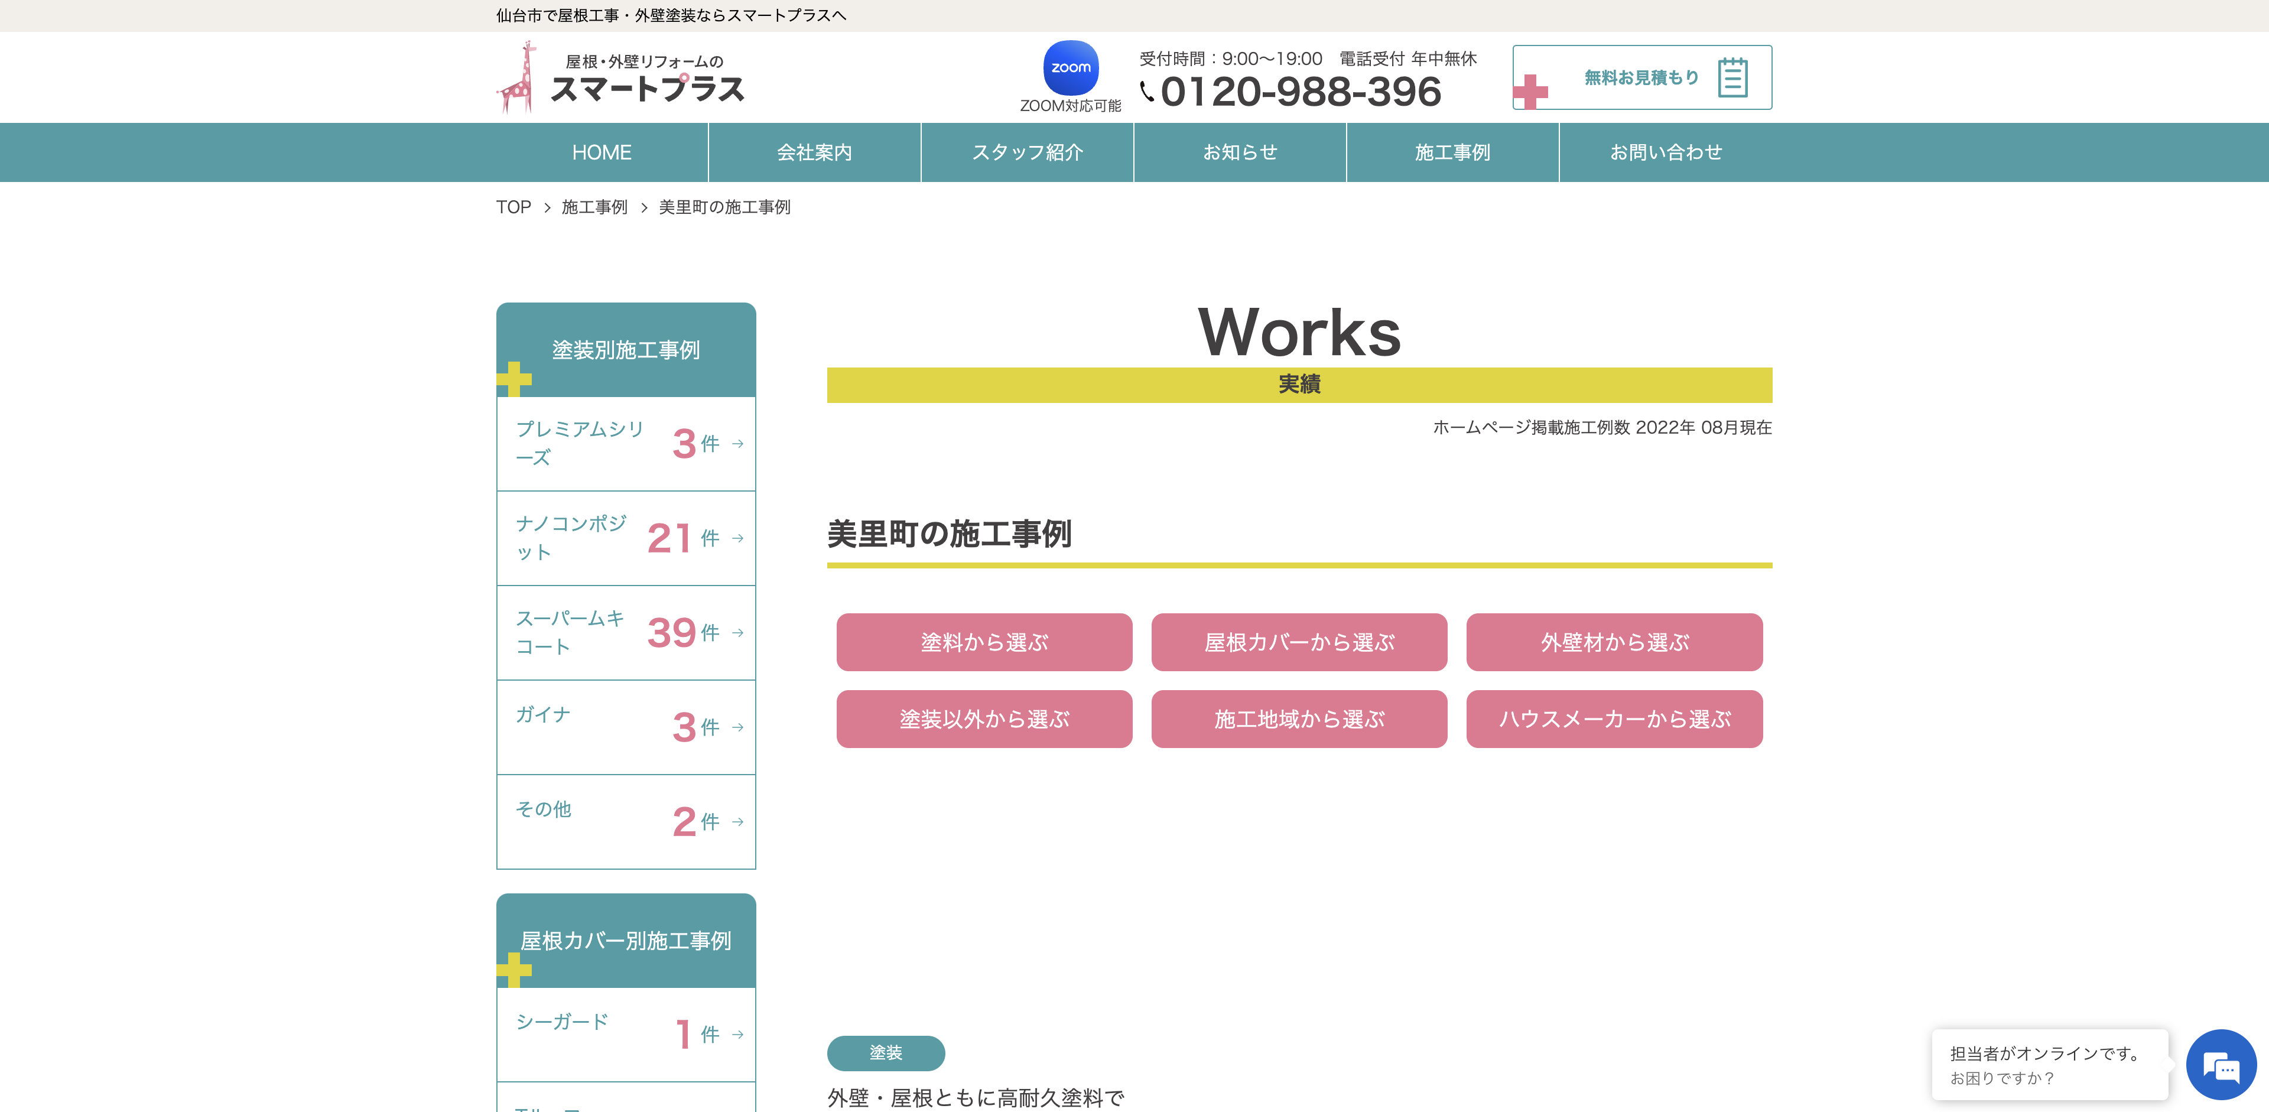Click the ZOOM badge icon
This screenshot has height=1112, width=2269.
1070,68
